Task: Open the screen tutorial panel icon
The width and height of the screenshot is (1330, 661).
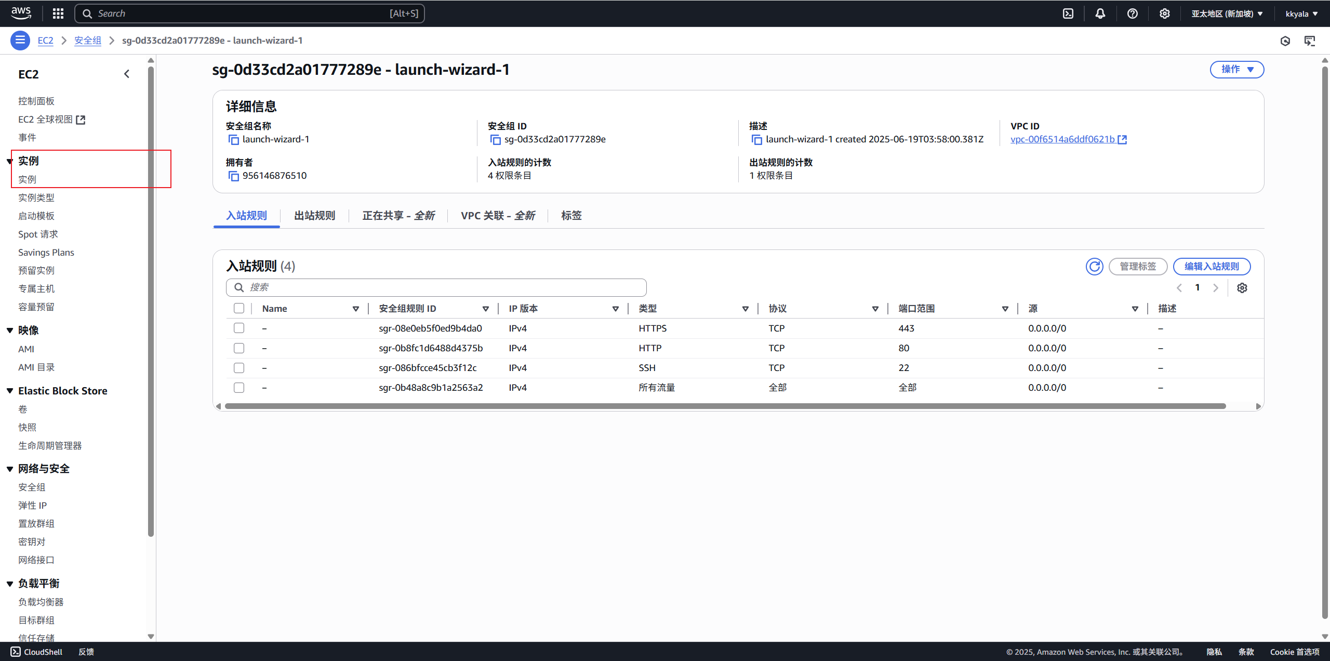Action: (1310, 41)
